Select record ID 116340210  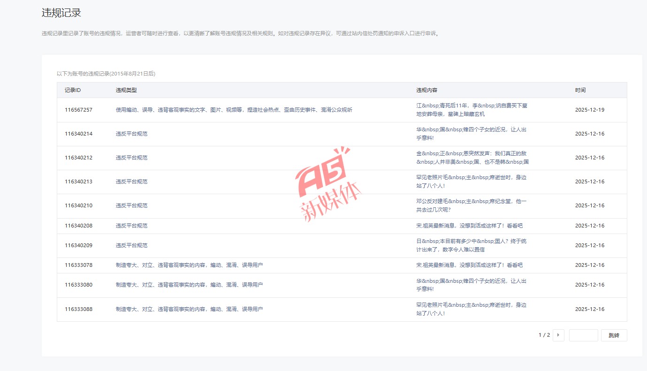[78, 205]
